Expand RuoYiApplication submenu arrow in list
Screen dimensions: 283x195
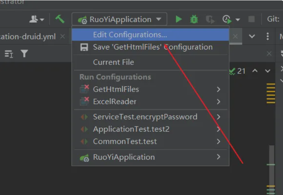(x=219, y=157)
